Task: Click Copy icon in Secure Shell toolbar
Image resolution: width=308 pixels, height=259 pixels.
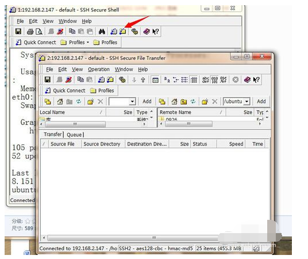Action: [x=72, y=32]
